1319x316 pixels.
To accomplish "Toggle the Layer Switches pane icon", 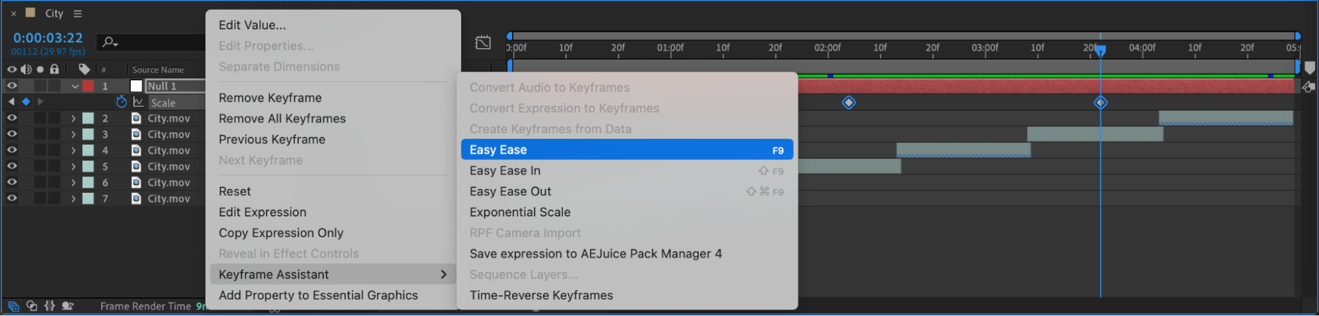I will click(x=13, y=306).
